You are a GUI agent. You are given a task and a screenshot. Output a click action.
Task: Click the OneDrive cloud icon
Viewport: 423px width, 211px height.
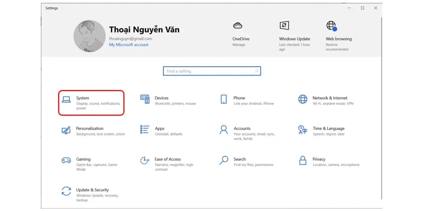tap(238, 26)
